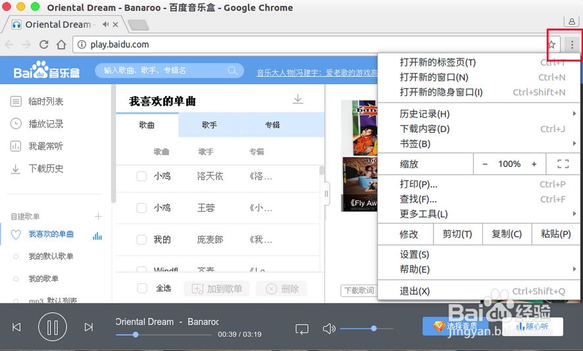
Task: Click the 复制(C) button in menu
Action: click(507, 234)
